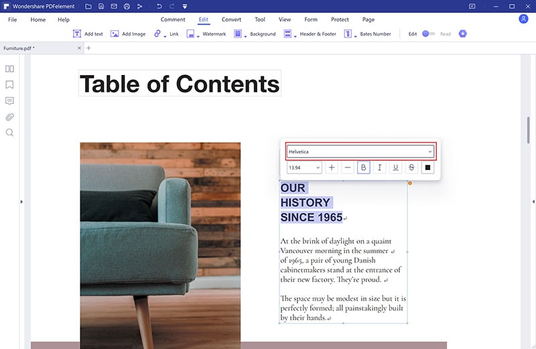This screenshot has height=349, width=536.
Task: Click the armchair image in document
Action: click(160, 245)
